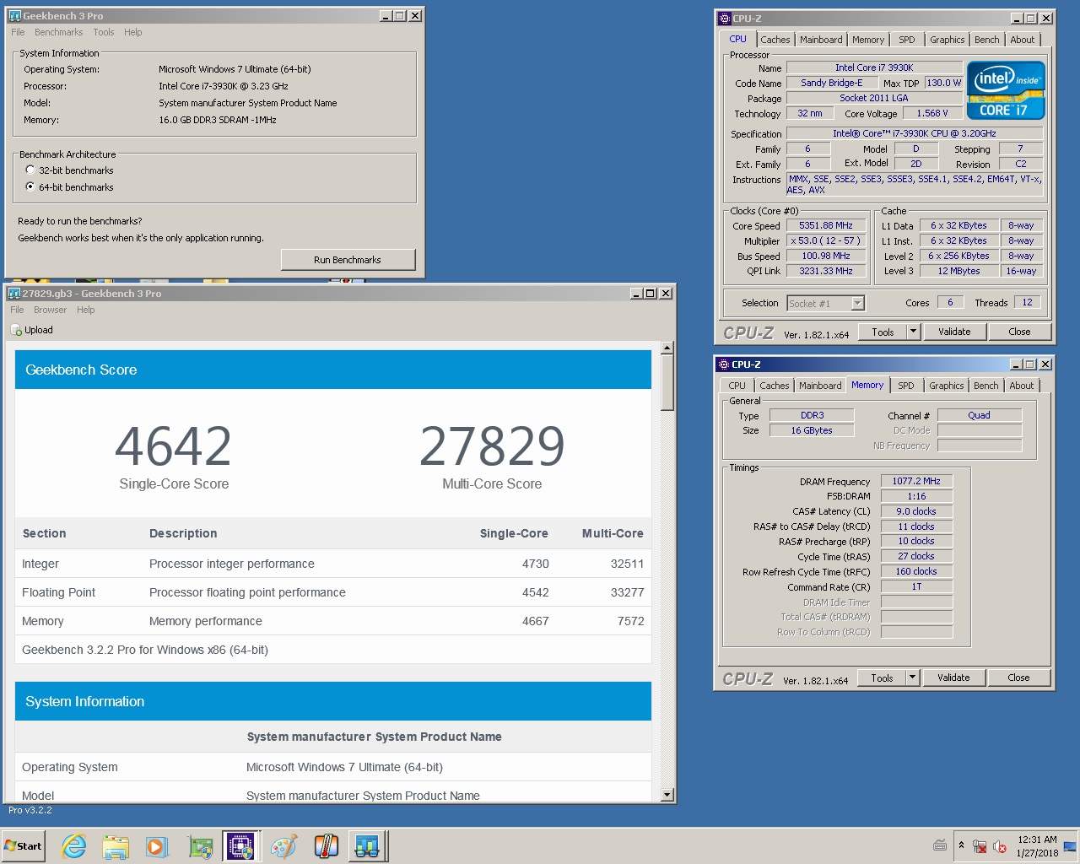Click the thermometer app icon in taskbar
This screenshot has width=1080, height=864.
coord(326,845)
